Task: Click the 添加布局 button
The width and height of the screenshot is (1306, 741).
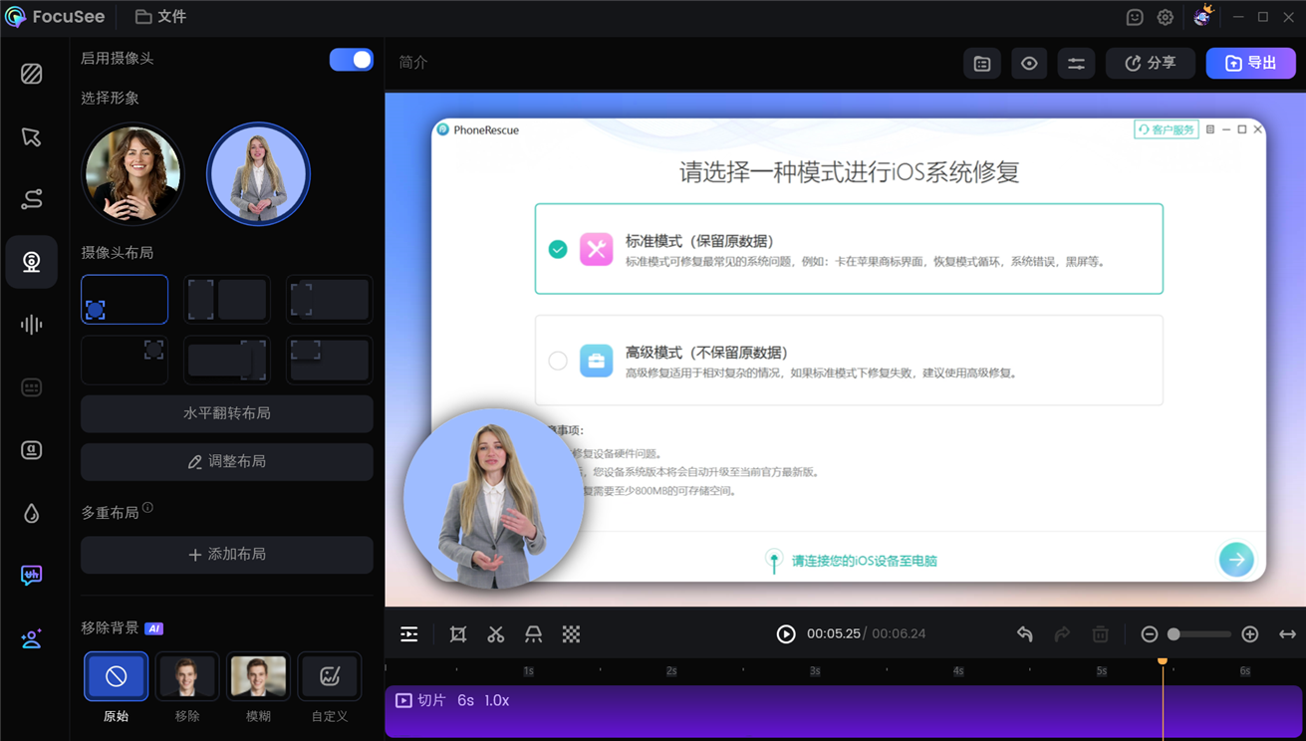Action: pos(227,555)
